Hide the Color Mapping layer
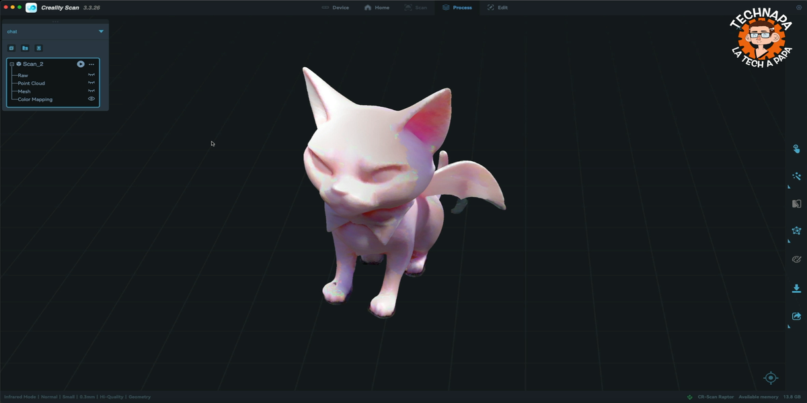 (91, 99)
